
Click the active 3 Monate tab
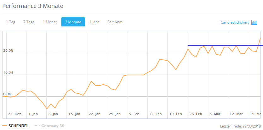[x=73, y=22]
